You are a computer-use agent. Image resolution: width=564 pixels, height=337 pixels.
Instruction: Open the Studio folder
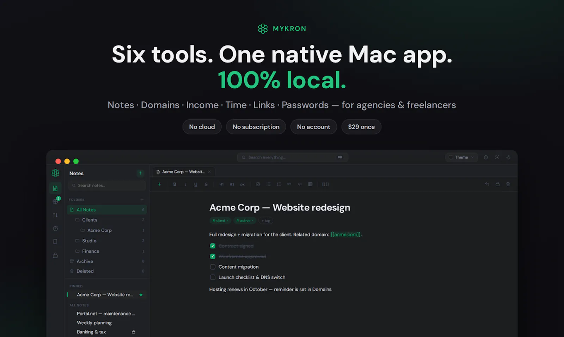pyautogui.click(x=107, y=241)
